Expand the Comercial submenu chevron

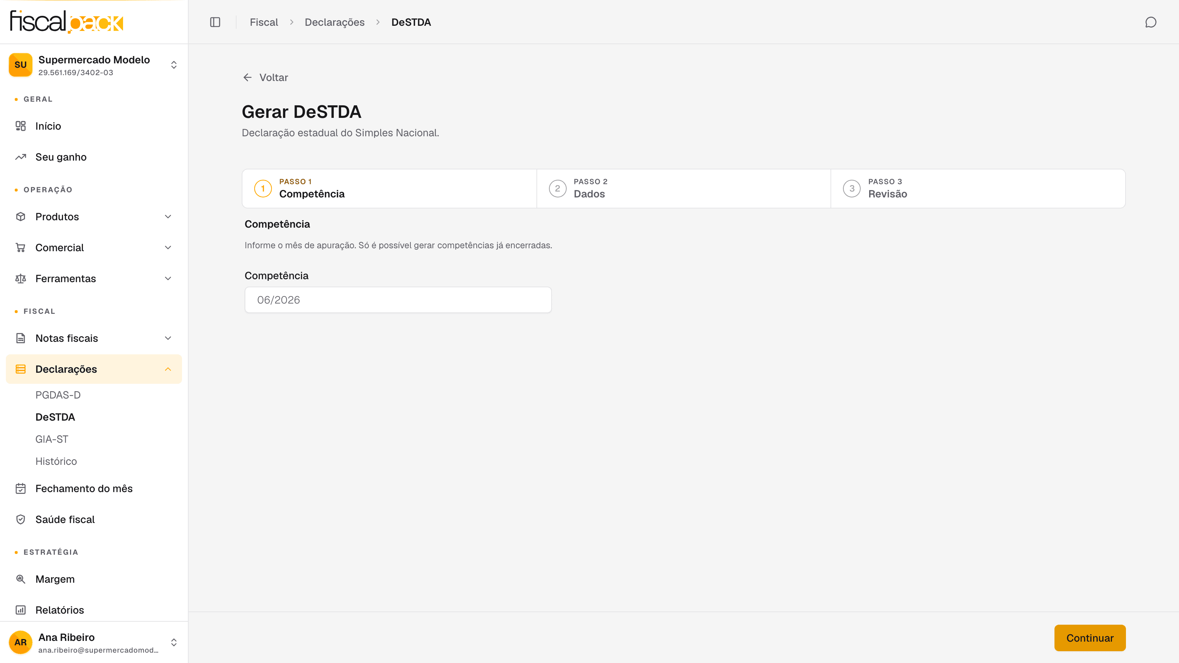click(x=168, y=248)
